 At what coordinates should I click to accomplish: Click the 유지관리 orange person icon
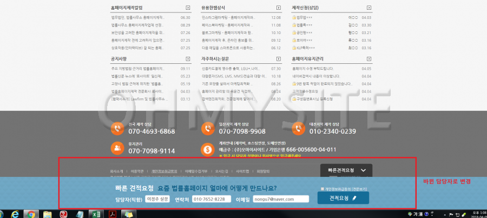point(117,147)
